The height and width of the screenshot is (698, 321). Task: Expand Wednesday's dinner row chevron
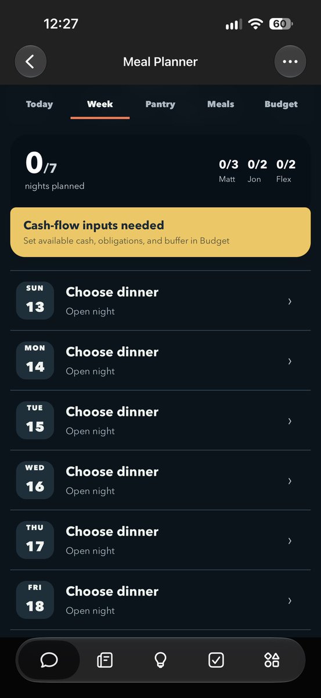(x=290, y=480)
